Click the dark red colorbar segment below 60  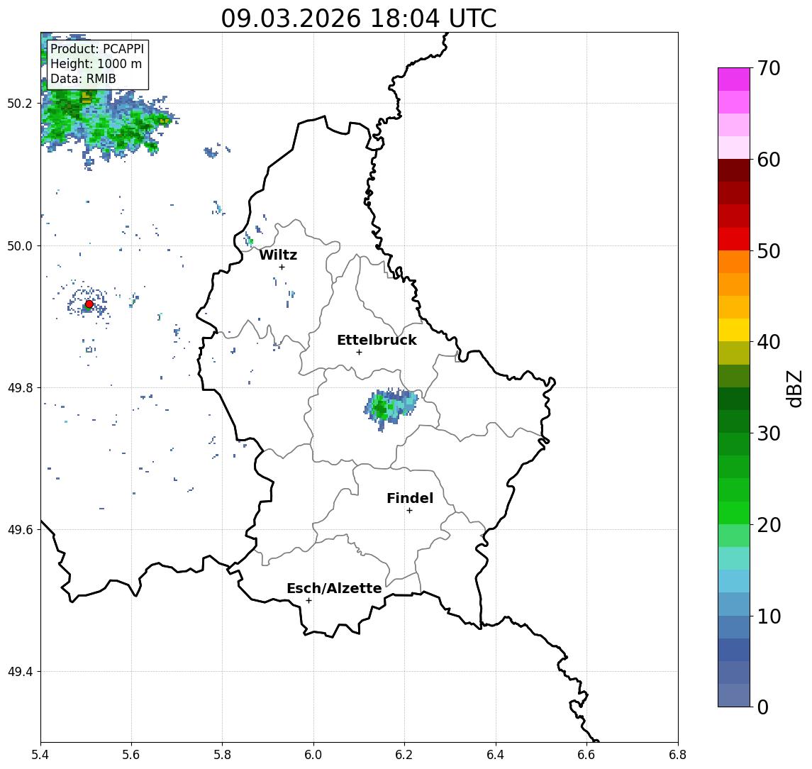[734, 170]
